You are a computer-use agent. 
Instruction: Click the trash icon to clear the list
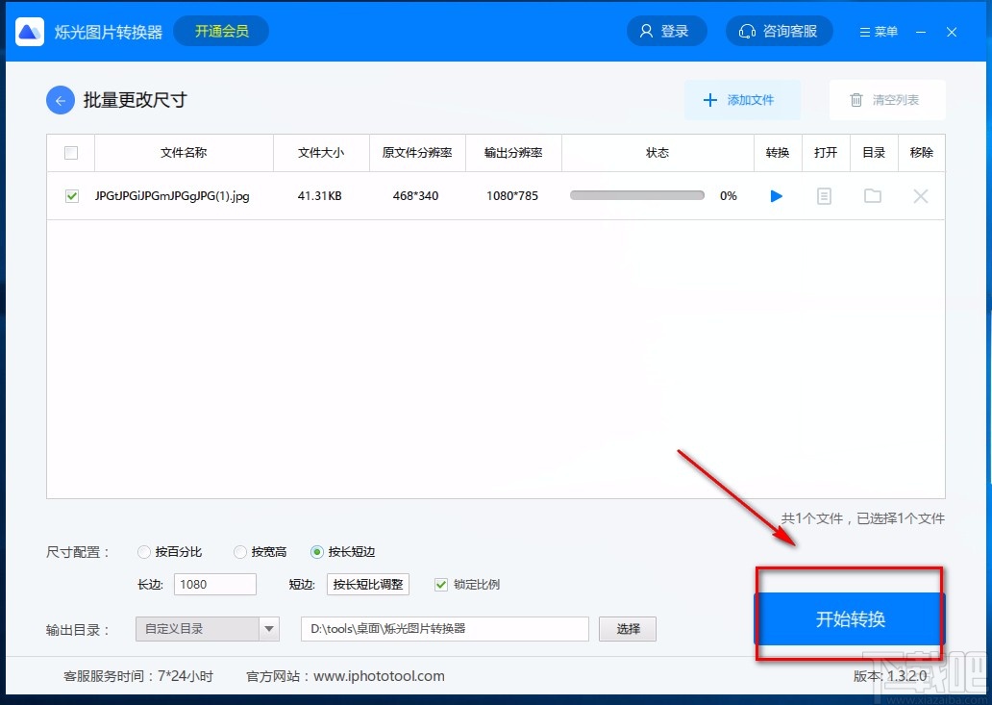pyautogui.click(x=856, y=99)
